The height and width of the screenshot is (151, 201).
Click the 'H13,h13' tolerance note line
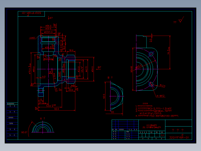pyautogui.click(x=150, y=113)
